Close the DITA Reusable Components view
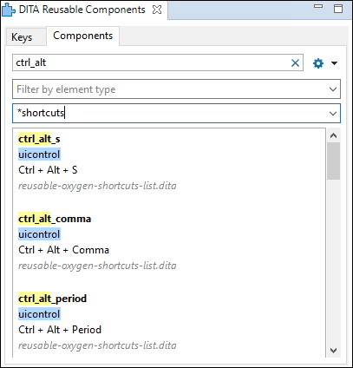 pyautogui.click(x=157, y=10)
